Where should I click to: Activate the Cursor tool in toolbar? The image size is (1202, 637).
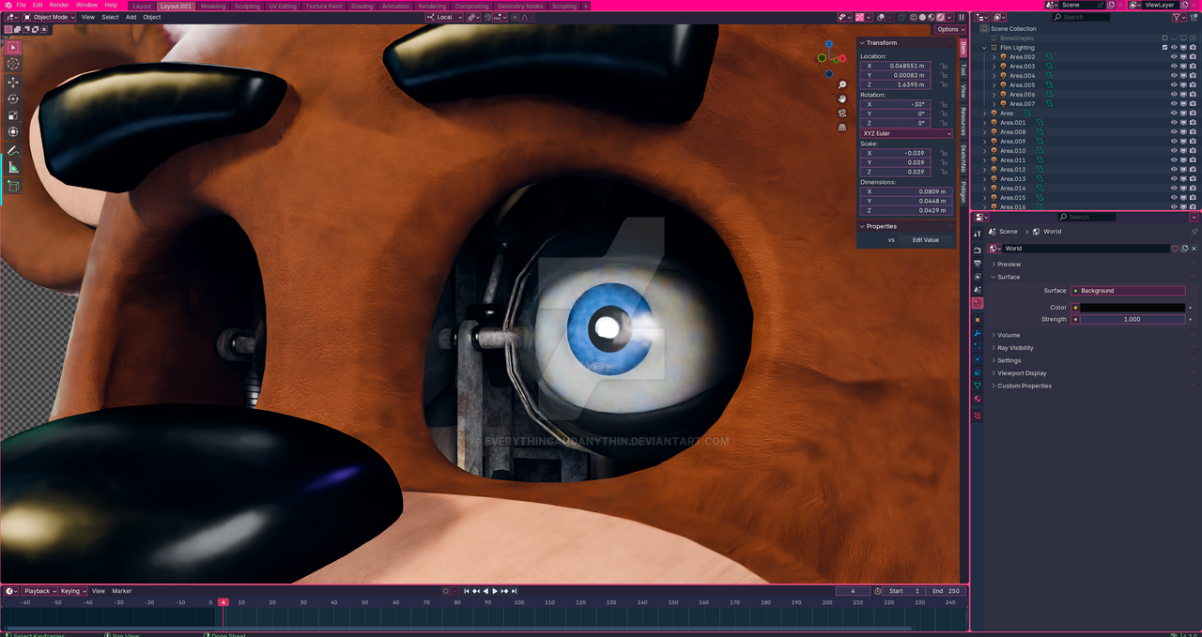(13, 64)
